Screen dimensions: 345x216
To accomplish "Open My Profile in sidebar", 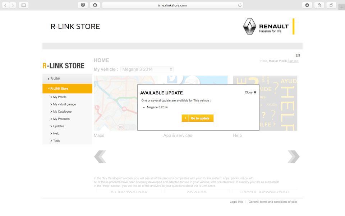I will coord(60,97).
